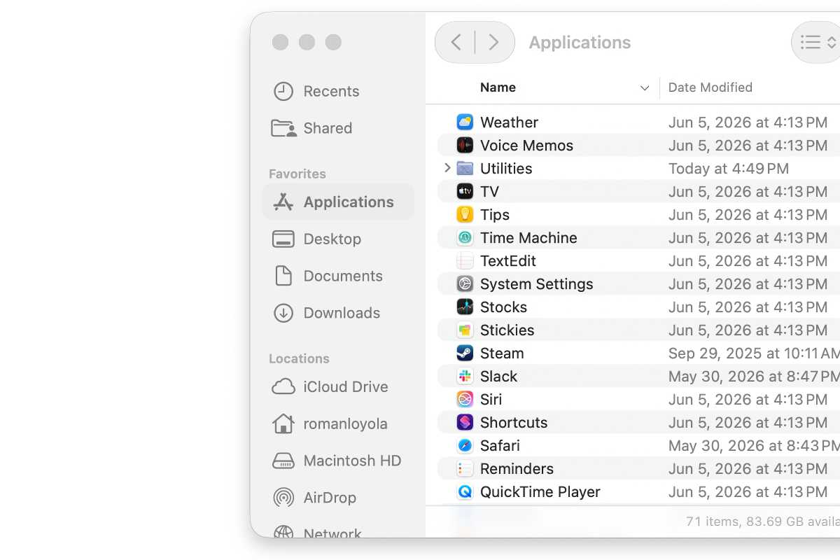
Task: Click the Siri app icon
Action: click(465, 400)
